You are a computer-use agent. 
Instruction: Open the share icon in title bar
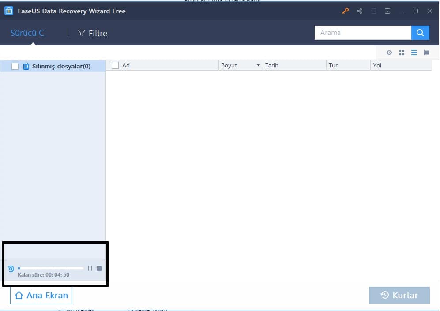[x=359, y=11]
